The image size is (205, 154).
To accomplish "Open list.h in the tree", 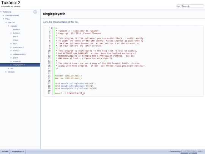I will 15,44.
